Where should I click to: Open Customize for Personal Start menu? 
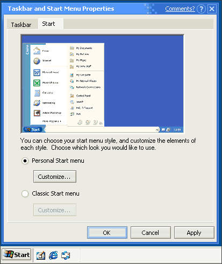[x=55, y=177]
